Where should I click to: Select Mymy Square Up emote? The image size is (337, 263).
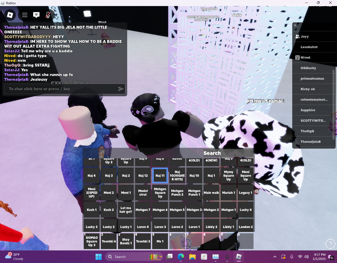point(229,176)
